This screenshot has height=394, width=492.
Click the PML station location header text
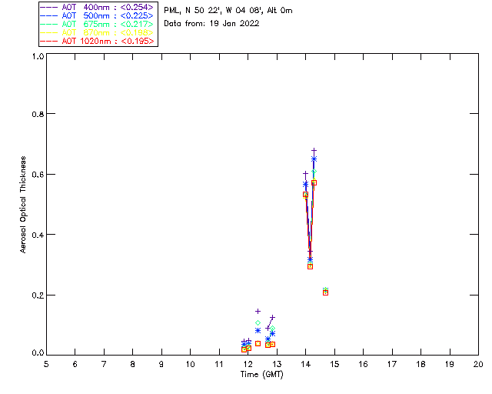(x=228, y=10)
